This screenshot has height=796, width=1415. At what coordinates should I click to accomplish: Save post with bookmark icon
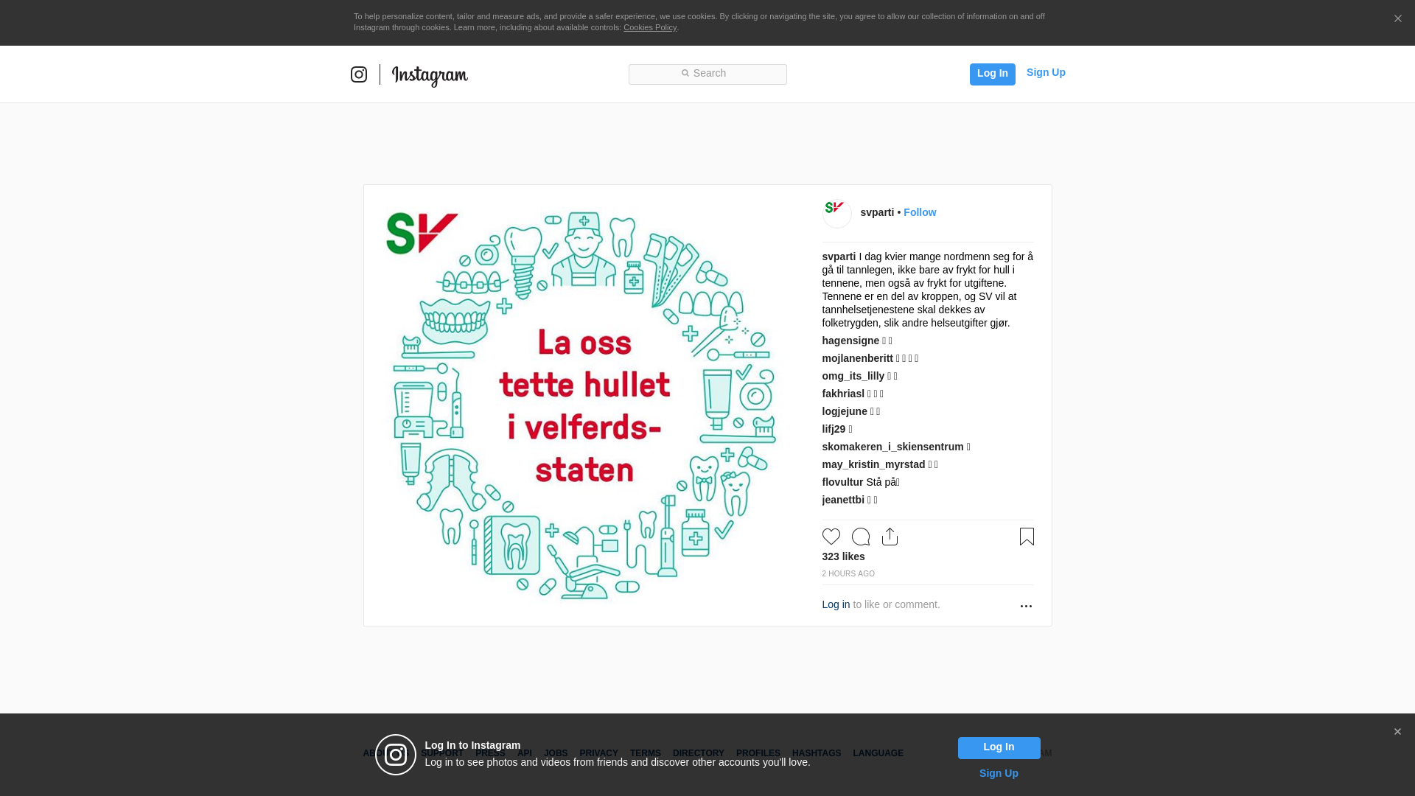tap(1027, 537)
